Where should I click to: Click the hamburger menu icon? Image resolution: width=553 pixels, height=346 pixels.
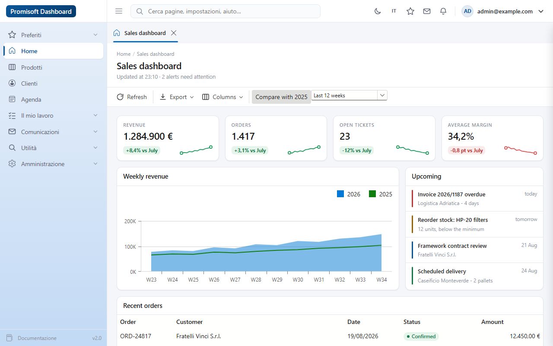(119, 11)
